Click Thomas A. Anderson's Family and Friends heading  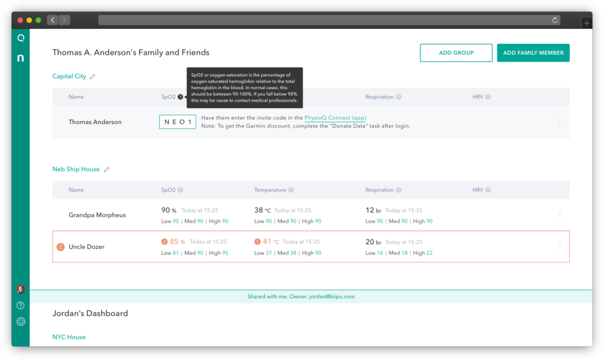[131, 52]
